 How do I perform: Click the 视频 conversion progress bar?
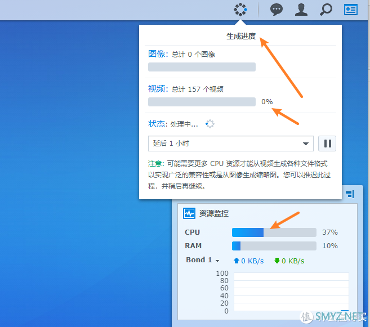(202, 102)
